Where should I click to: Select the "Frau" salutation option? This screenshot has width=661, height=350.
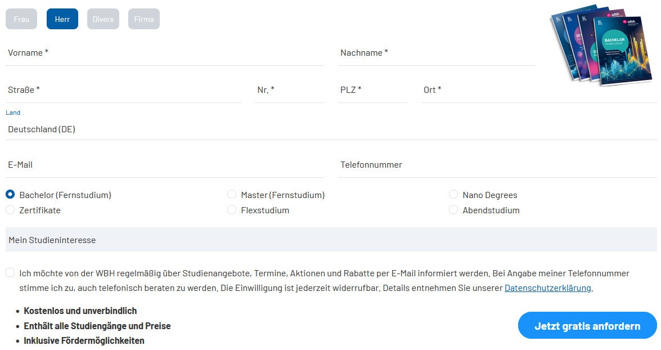point(21,19)
